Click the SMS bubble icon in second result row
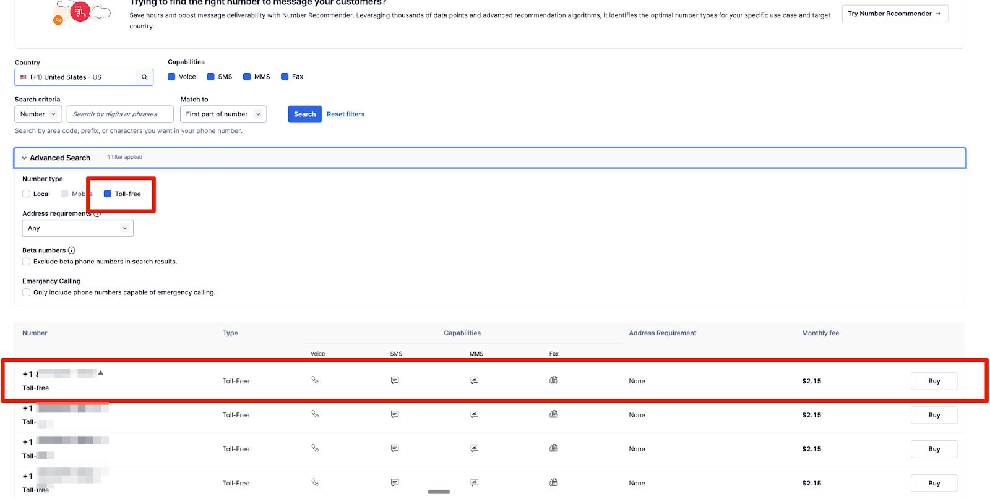Image resolution: width=990 pixels, height=499 pixels. [x=395, y=414]
